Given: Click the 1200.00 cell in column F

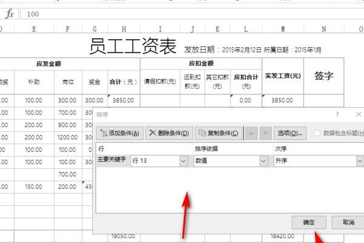Looking at the screenshot, I should click(68, 137).
